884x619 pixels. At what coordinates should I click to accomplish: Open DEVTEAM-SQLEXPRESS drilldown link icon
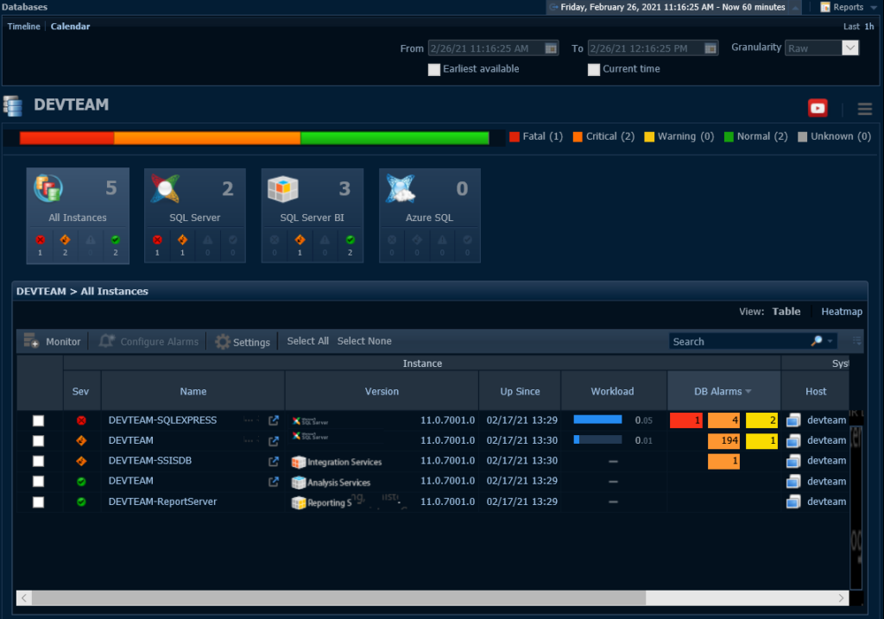click(x=274, y=420)
